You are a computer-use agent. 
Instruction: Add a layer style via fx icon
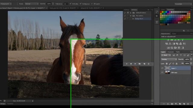click(168, 104)
